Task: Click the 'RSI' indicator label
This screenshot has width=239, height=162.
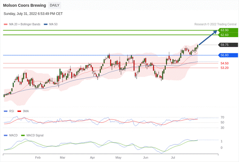Action: click(11, 111)
